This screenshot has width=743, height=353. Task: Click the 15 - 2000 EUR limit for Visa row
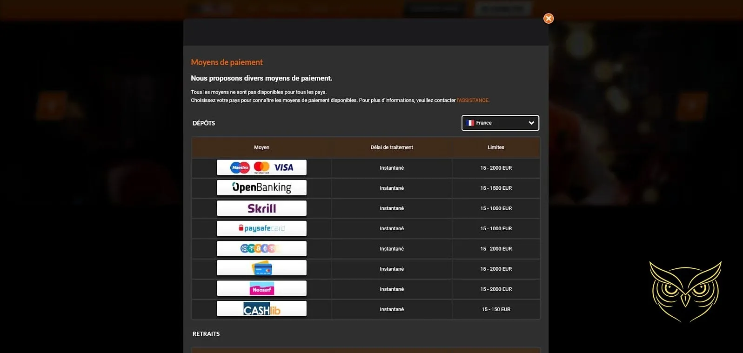tap(496, 168)
